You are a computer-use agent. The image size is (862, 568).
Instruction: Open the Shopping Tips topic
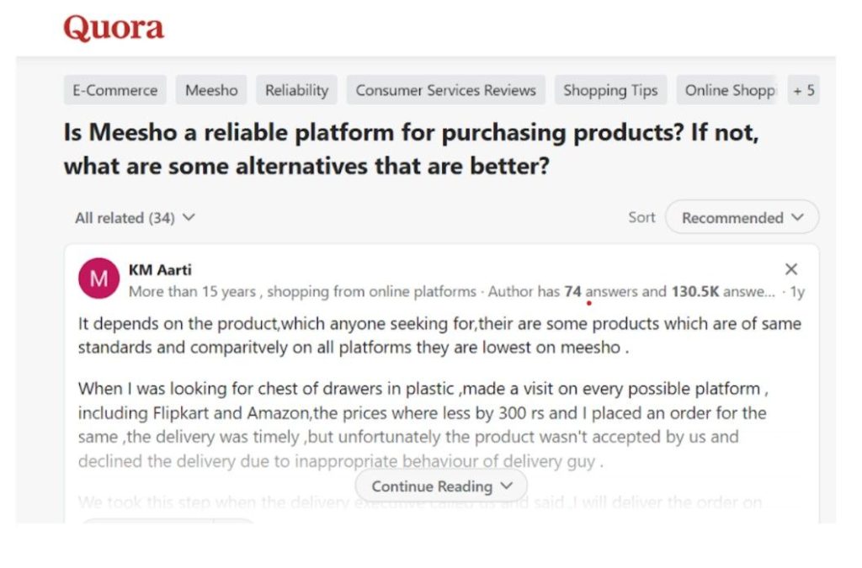click(x=610, y=90)
